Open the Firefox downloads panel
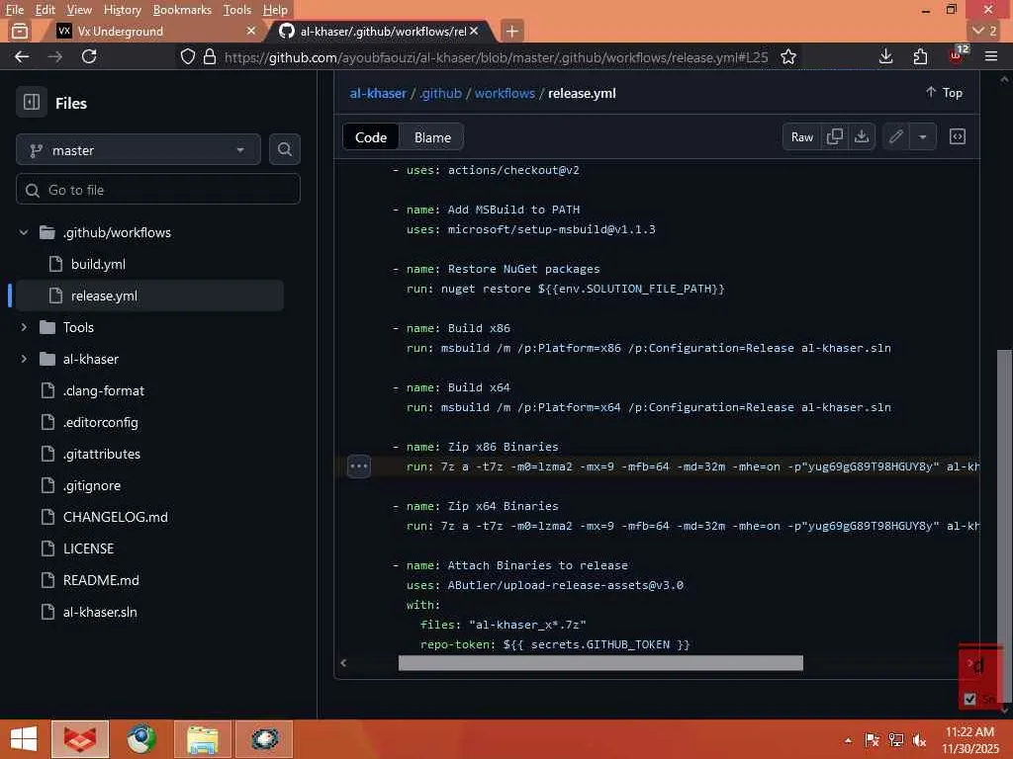1013x759 pixels. click(886, 56)
